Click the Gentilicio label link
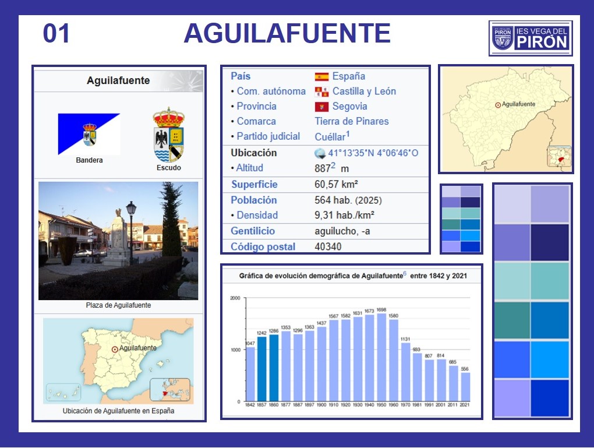The width and height of the screenshot is (594, 448). [252, 231]
